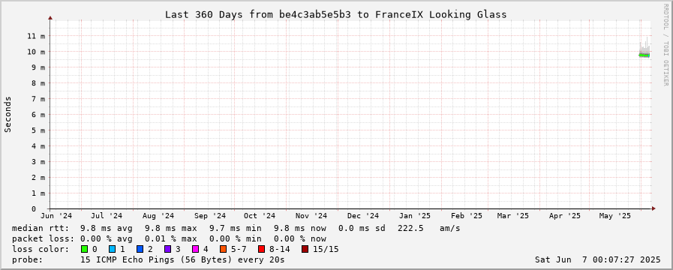The image size is (673, 270).
Task: Click the light blue loss color 1 swatch
Action: (112, 249)
